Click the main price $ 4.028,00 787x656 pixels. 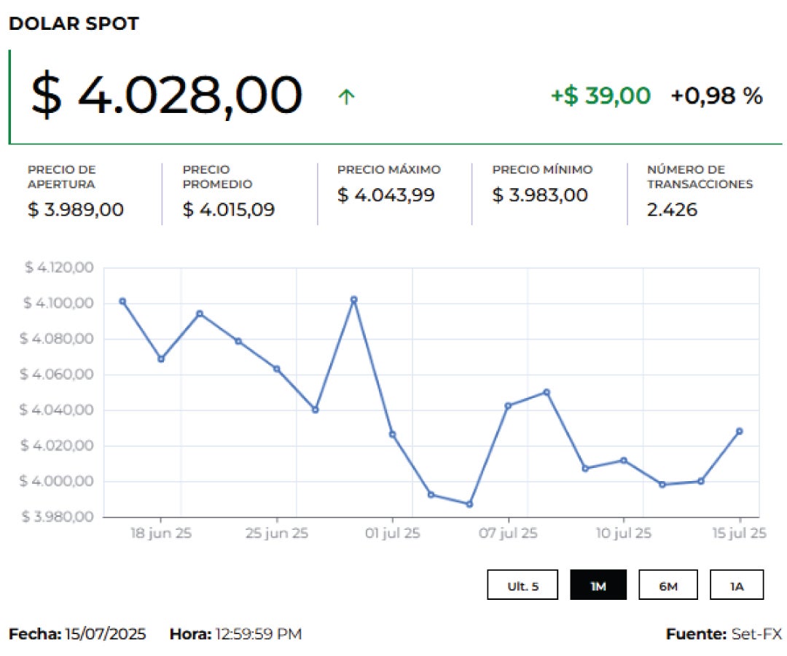click(x=166, y=95)
